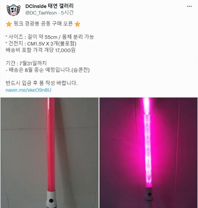Open the DCinside 태연 갤러리 profile avatar
Image resolution: width=198 pixels, height=208 pixels.
click(x=13, y=10)
